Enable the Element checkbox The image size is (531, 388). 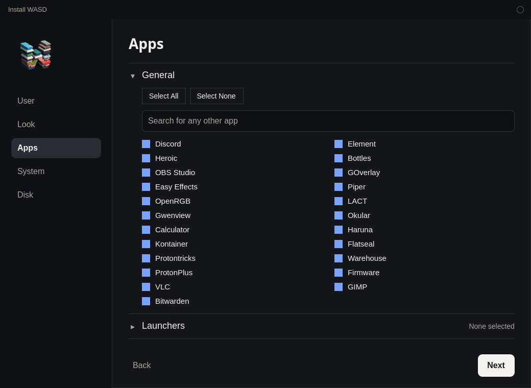tap(339, 144)
